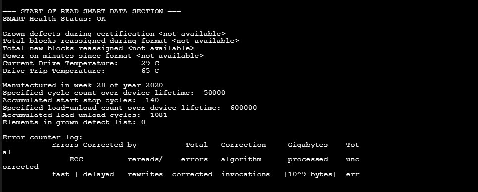
Task: Select the SMART Health Status: OK line
Action: [54, 19]
